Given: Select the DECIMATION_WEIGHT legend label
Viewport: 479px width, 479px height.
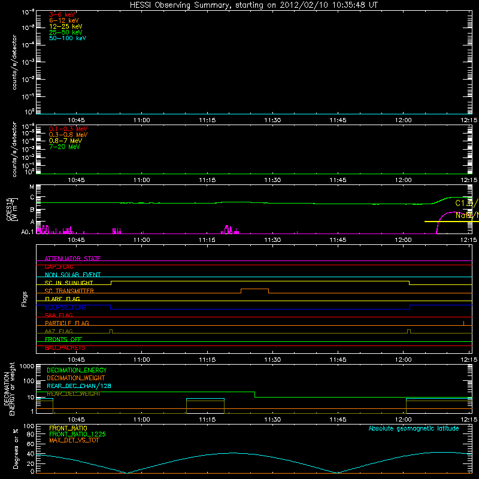Looking at the screenshot, I should tap(76, 378).
